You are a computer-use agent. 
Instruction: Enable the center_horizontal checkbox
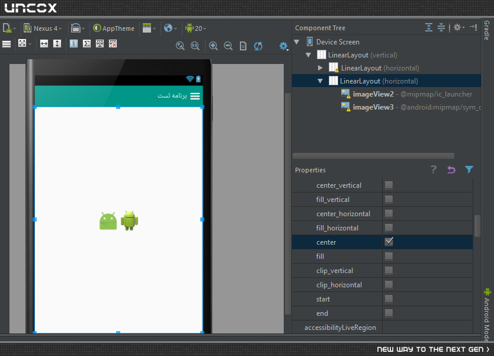coord(389,213)
